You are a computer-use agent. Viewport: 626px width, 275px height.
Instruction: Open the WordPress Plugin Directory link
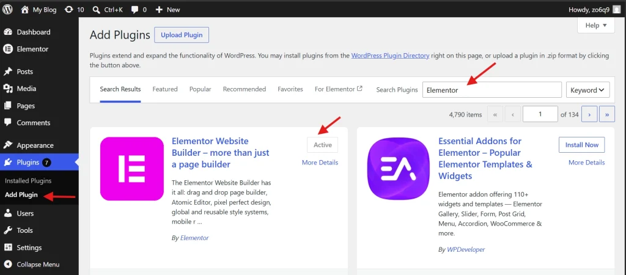(x=390, y=56)
